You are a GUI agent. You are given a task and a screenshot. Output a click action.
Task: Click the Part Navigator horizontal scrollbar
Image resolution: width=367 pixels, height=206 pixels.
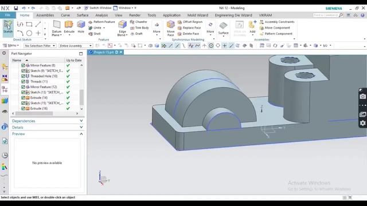coord(34,113)
